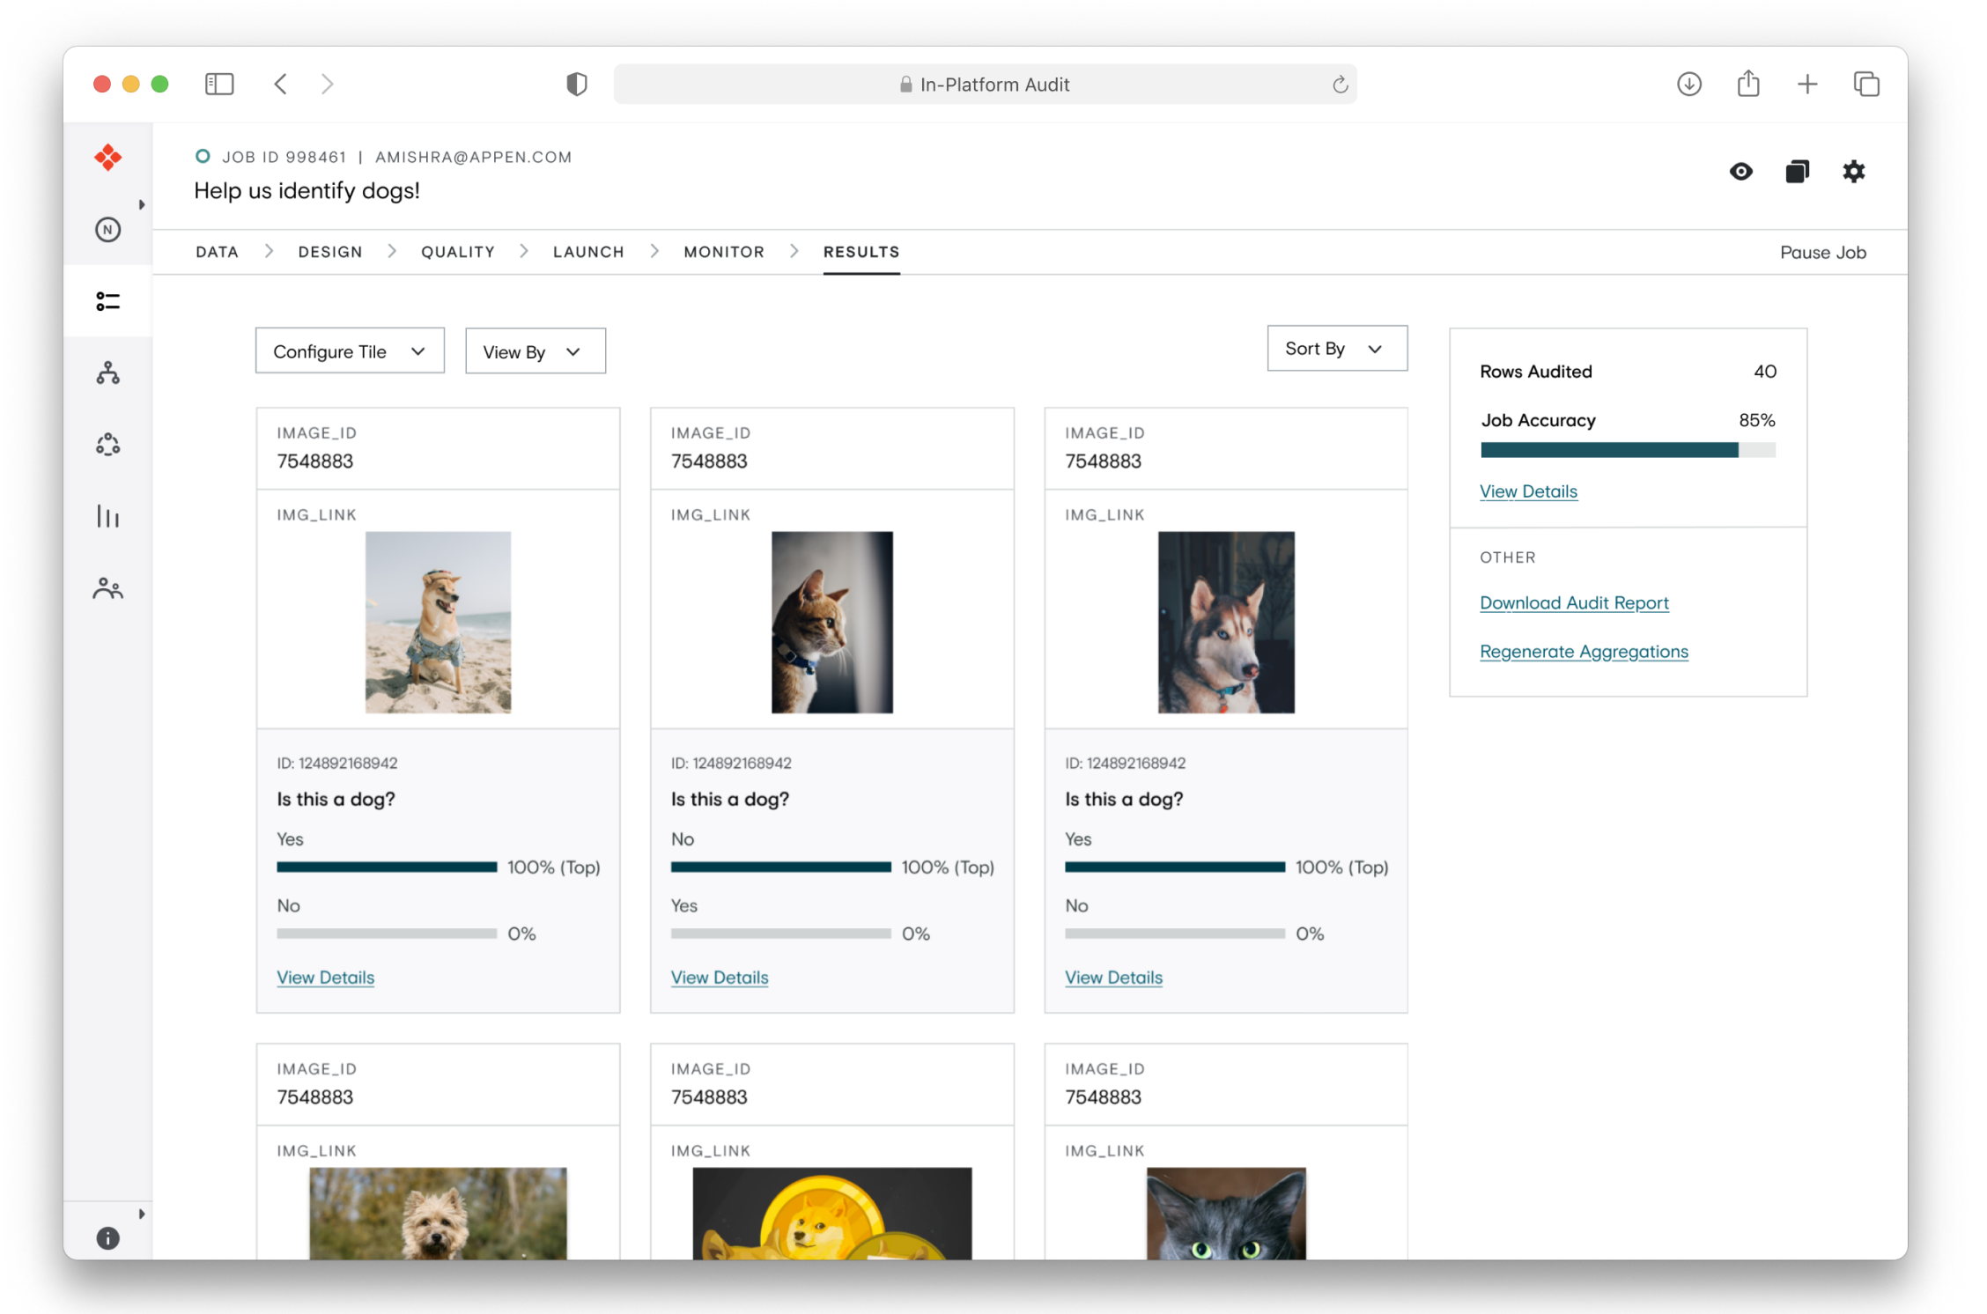Click Regenerate Aggregations link

[x=1584, y=652]
